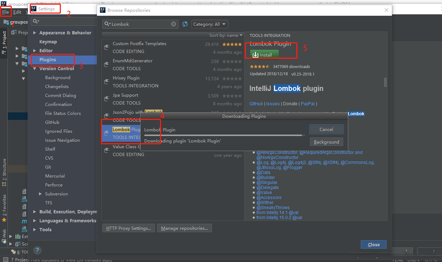Click the plugin icon beside Value Class Generator
The image size is (442, 262).
[x=106, y=150]
